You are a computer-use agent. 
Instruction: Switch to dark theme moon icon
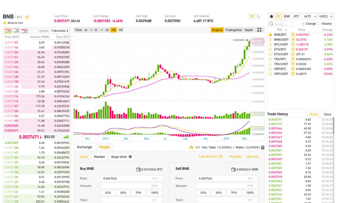[x=258, y=17]
